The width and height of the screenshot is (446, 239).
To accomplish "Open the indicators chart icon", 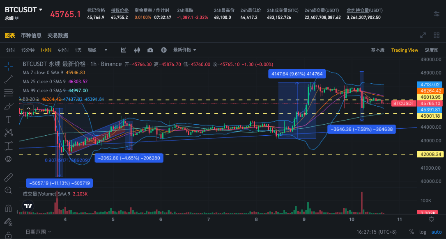I will pyautogui.click(x=124, y=50).
